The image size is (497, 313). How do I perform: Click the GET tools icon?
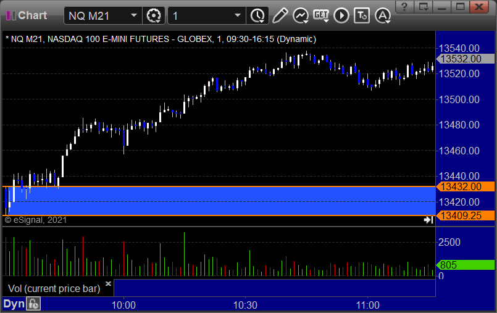click(321, 15)
